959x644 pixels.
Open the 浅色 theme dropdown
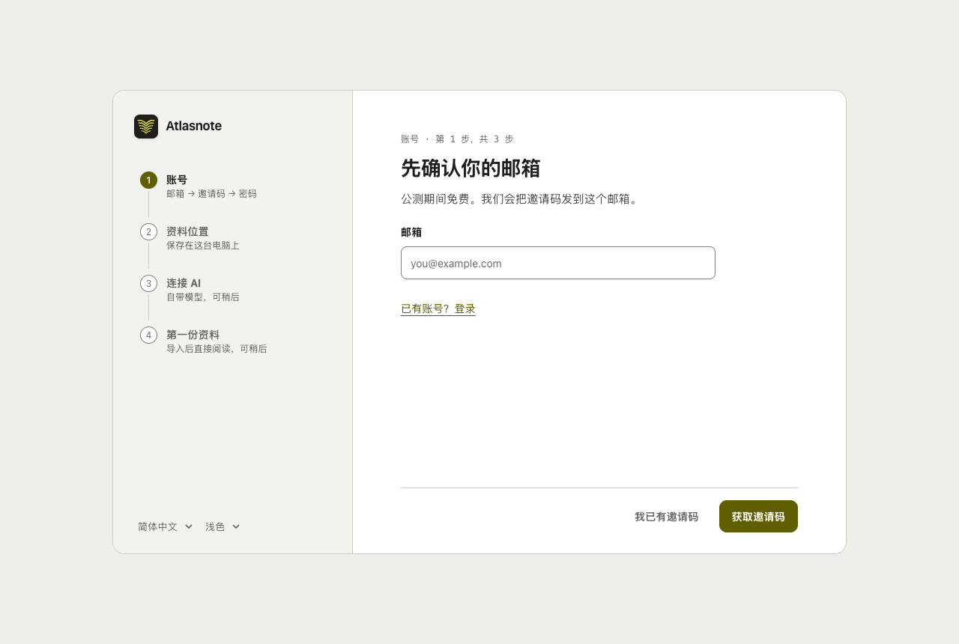pyautogui.click(x=223, y=526)
